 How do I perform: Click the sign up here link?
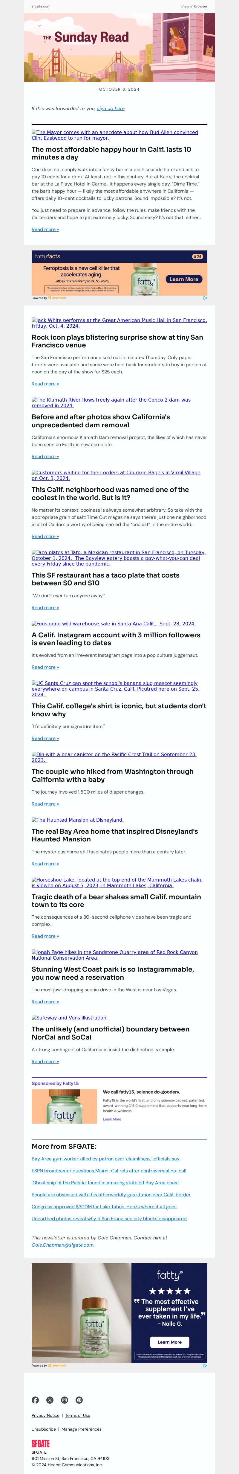(x=111, y=108)
